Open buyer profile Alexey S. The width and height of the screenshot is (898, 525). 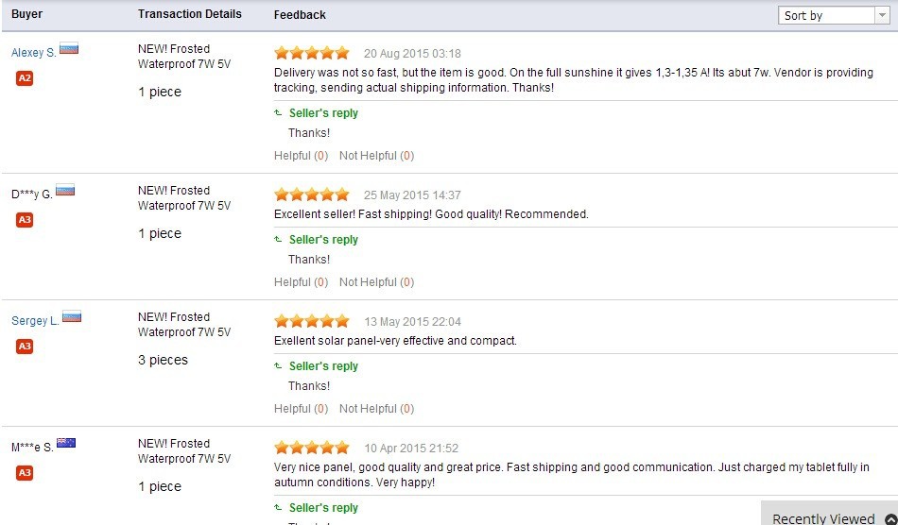point(33,53)
